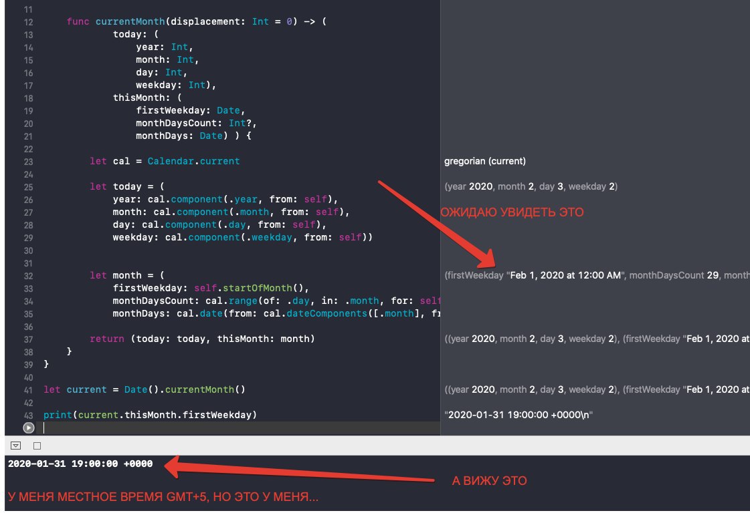The image size is (750, 513).
Task: Click sidebar result for line 41 current
Action: point(597,389)
